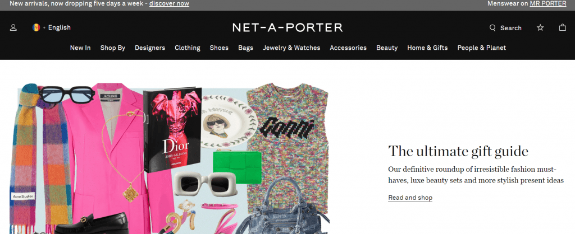Click the Search text field
This screenshot has height=234, width=575.
tap(511, 28)
